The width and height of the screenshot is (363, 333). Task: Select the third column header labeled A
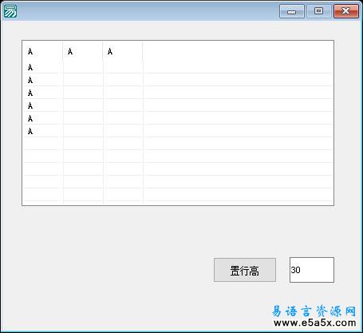tap(123, 51)
